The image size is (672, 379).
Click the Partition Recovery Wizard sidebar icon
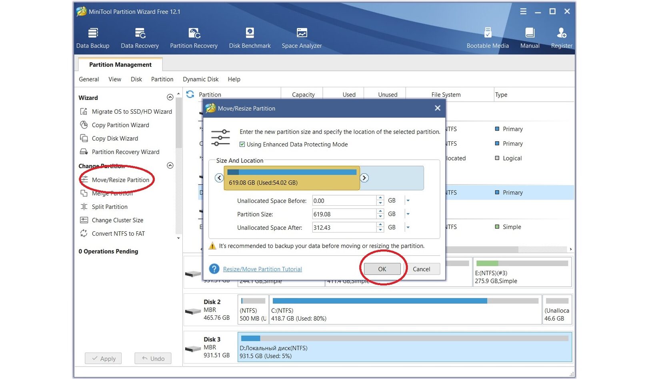pyautogui.click(x=84, y=152)
